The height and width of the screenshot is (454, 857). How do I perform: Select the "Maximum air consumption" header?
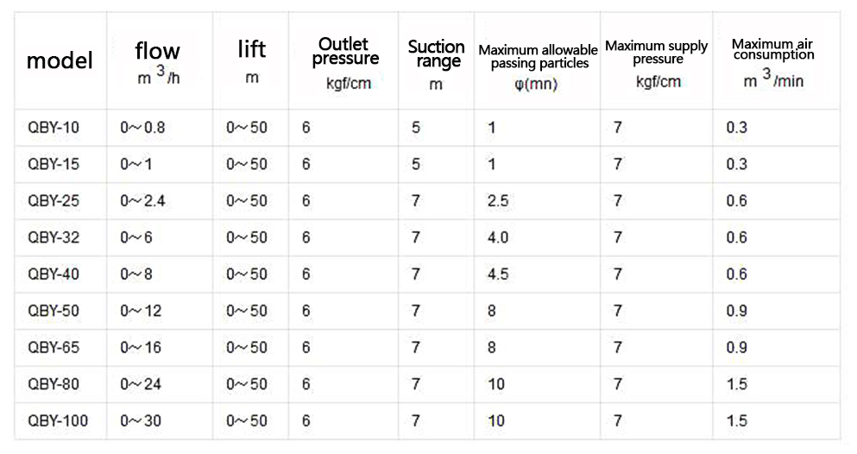point(772,60)
